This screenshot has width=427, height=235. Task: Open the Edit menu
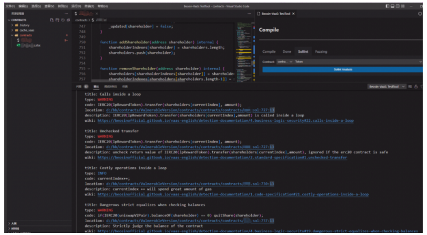(x=23, y=6)
